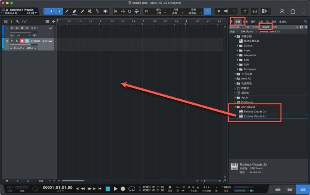Image resolution: width=310 pixels, height=195 pixels.
Task: Click return to zero transport button
Action: pos(100,189)
